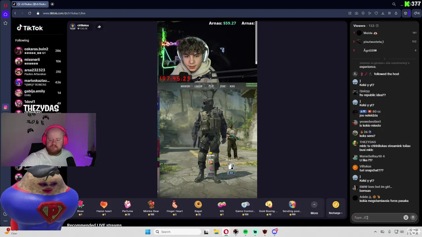
Task: Click the live game stream video
Action: pos(207,109)
